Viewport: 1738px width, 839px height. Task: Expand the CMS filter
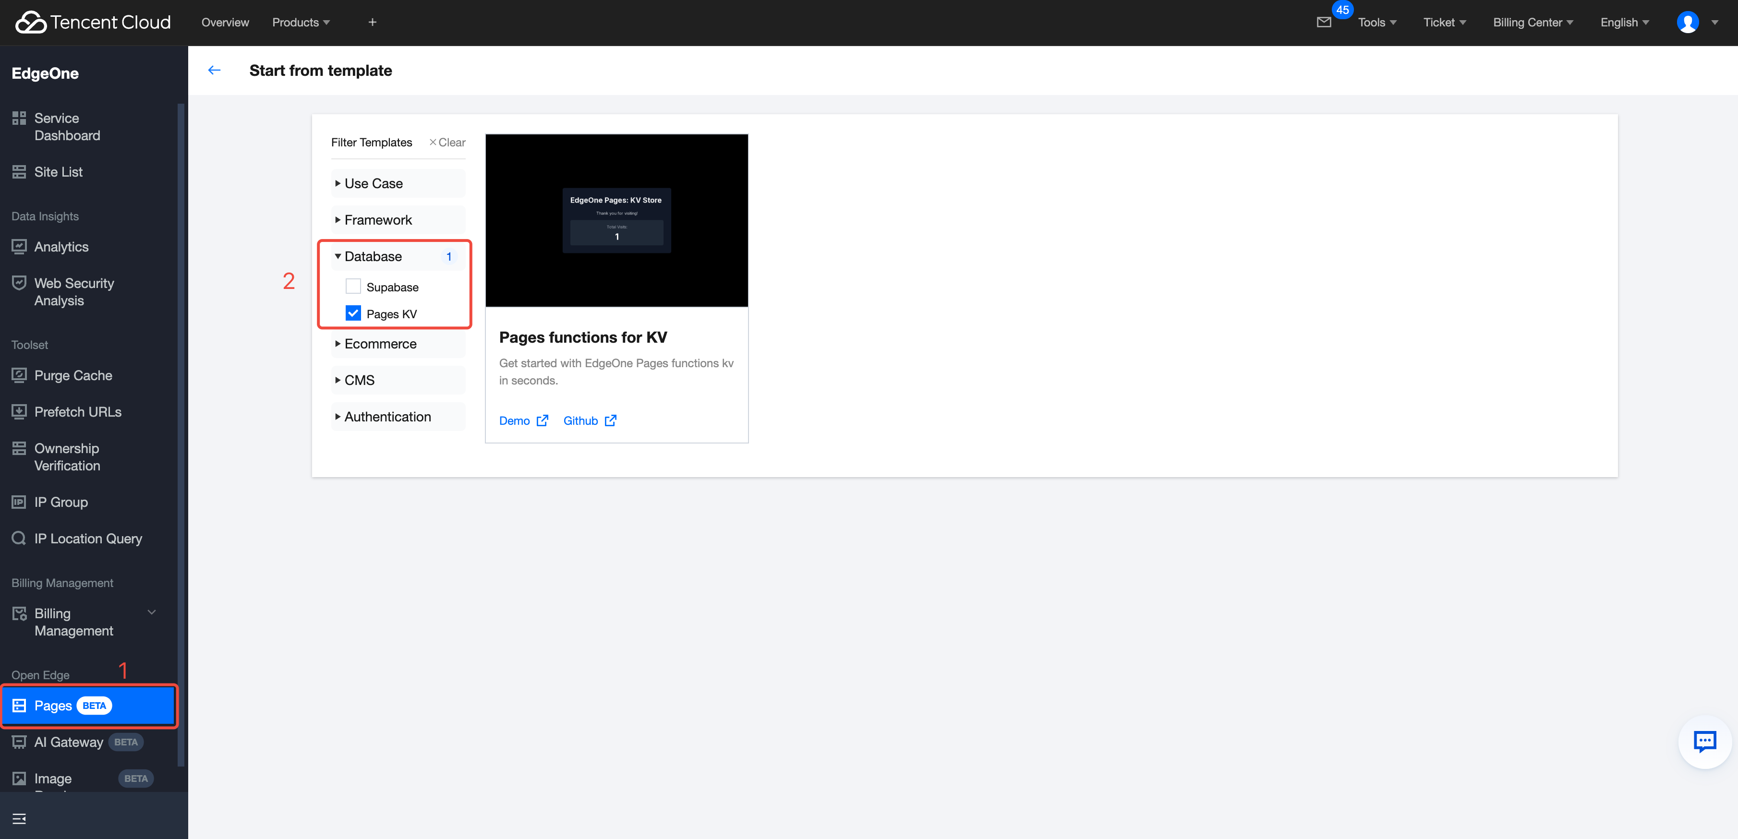click(x=398, y=381)
